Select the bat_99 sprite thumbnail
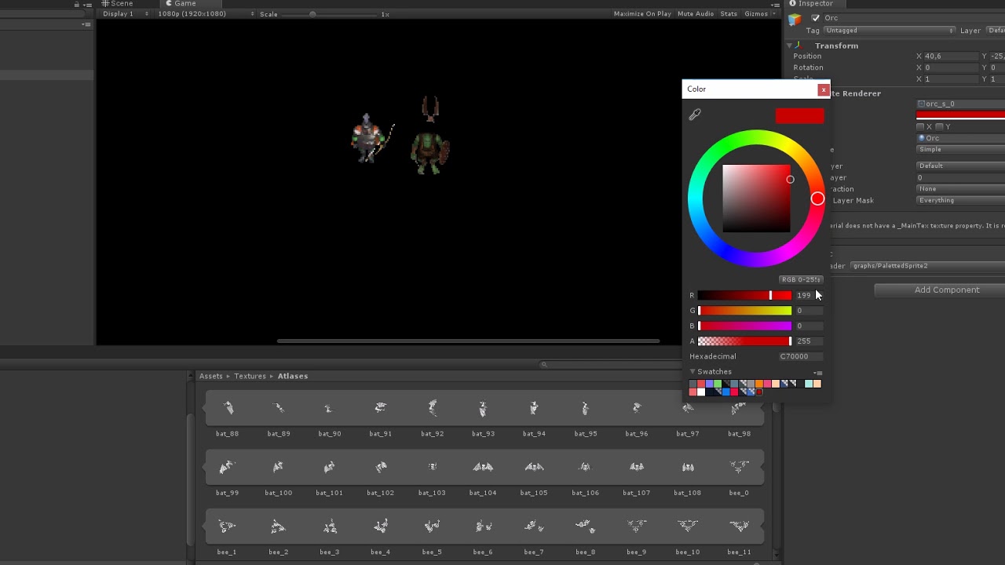Viewport: 1005px width, 565px height. (227, 467)
